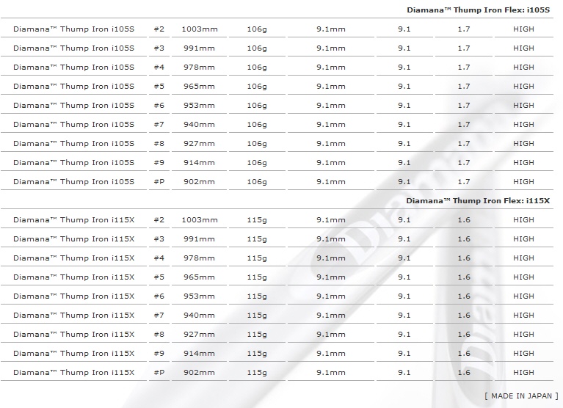Click 953mm in the i115X #6 row
This screenshot has height=408, width=563.
point(199,296)
